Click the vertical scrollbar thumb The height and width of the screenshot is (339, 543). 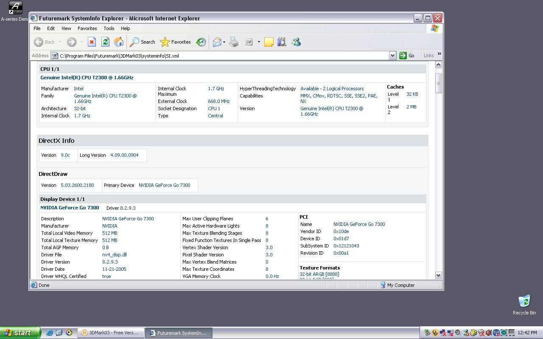438,83
